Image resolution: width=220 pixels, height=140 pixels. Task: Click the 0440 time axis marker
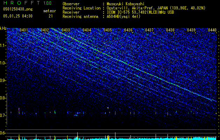pyautogui.click(x=212, y=30)
